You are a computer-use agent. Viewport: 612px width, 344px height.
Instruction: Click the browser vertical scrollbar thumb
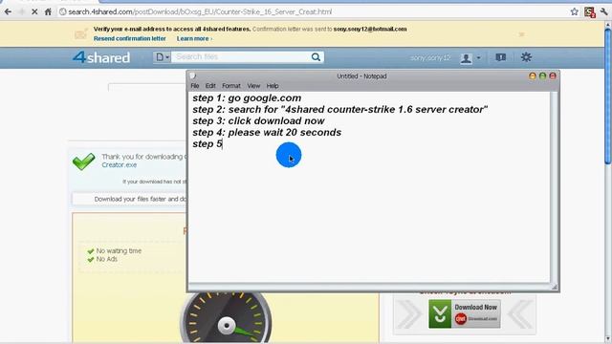[608, 96]
